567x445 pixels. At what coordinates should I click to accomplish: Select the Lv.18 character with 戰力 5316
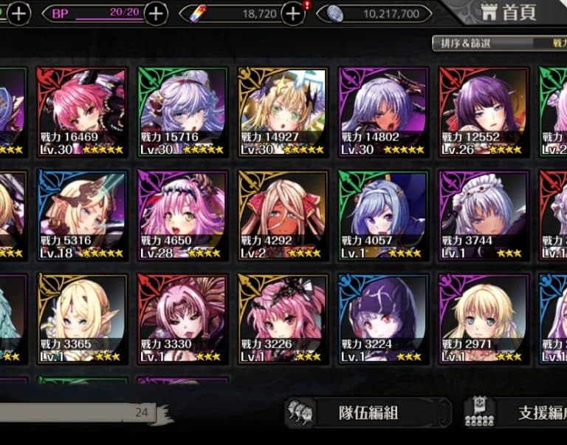(82, 215)
